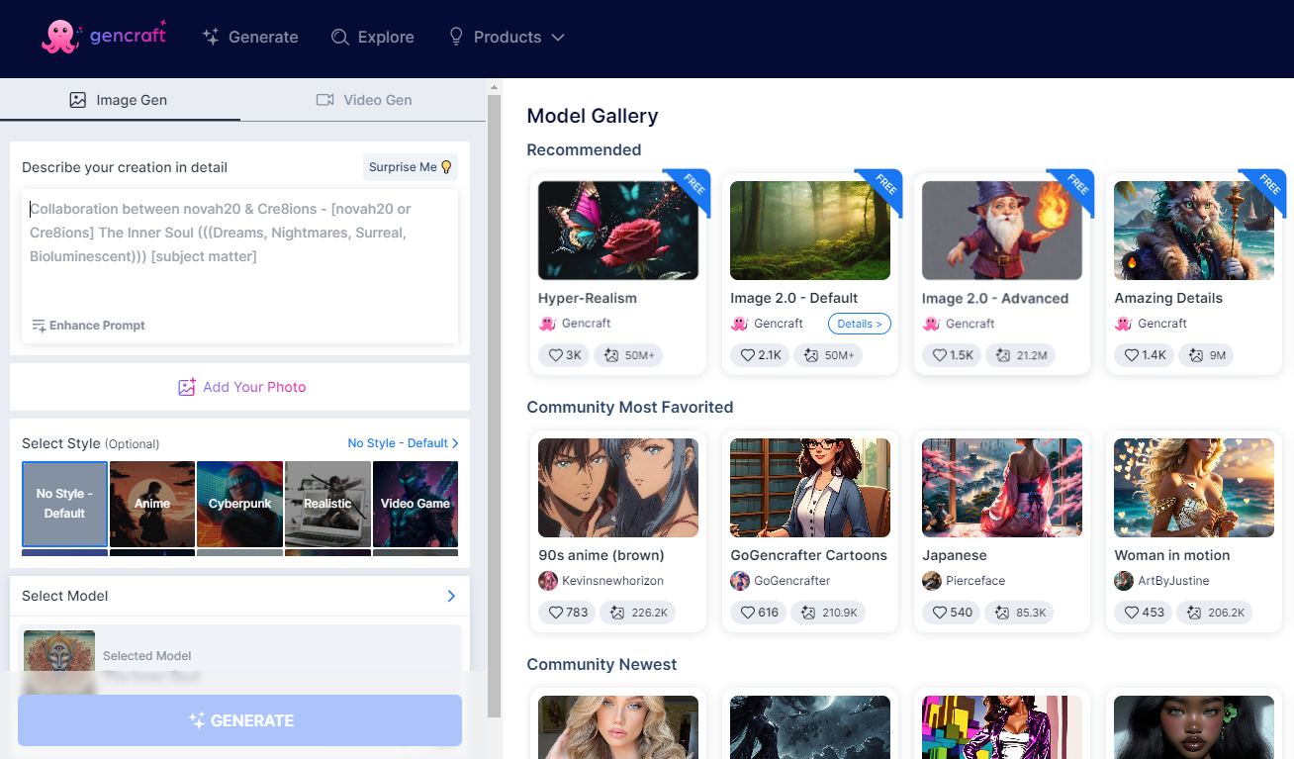Toggle the heart on the Japanese model
Screen dimensions: 1294x759
click(x=939, y=612)
